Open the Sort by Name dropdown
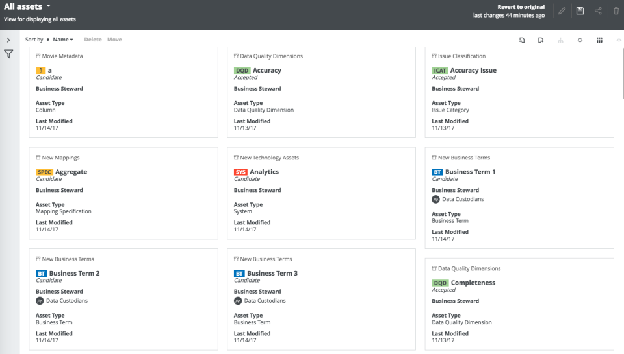The width and height of the screenshot is (624, 354). pos(63,40)
